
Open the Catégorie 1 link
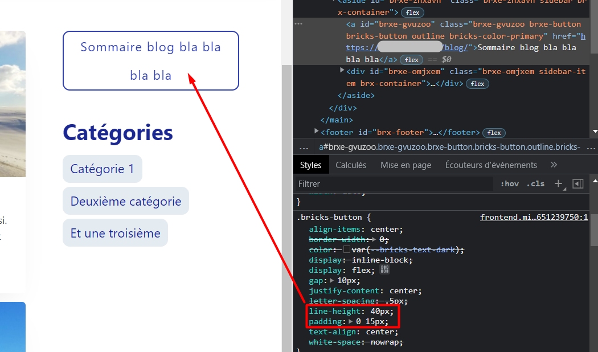pyautogui.click(x=102, y=169)
